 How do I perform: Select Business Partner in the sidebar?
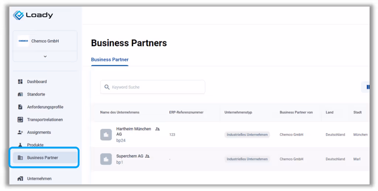(x=45, y=158)
